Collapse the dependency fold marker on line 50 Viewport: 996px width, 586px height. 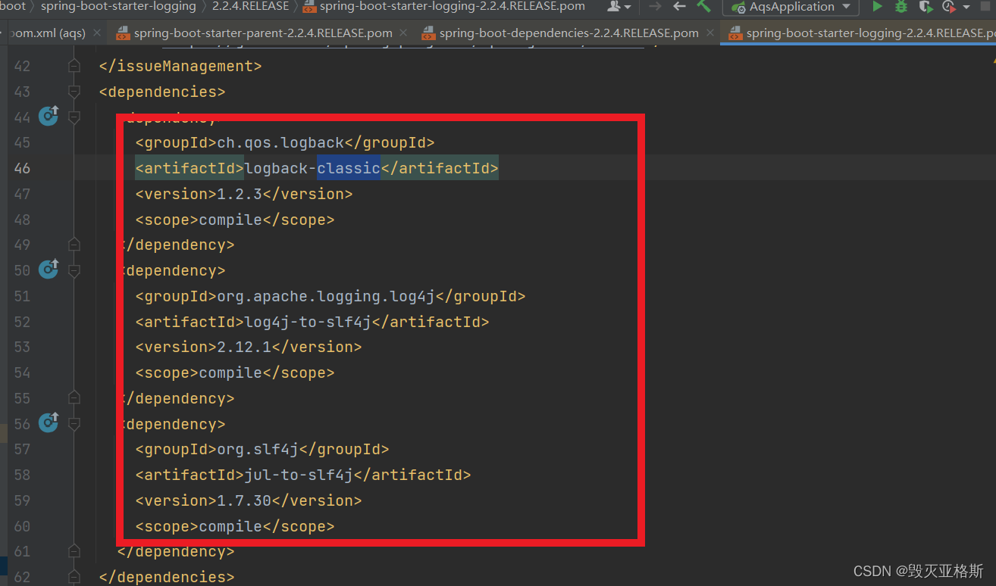pos(74,270)
